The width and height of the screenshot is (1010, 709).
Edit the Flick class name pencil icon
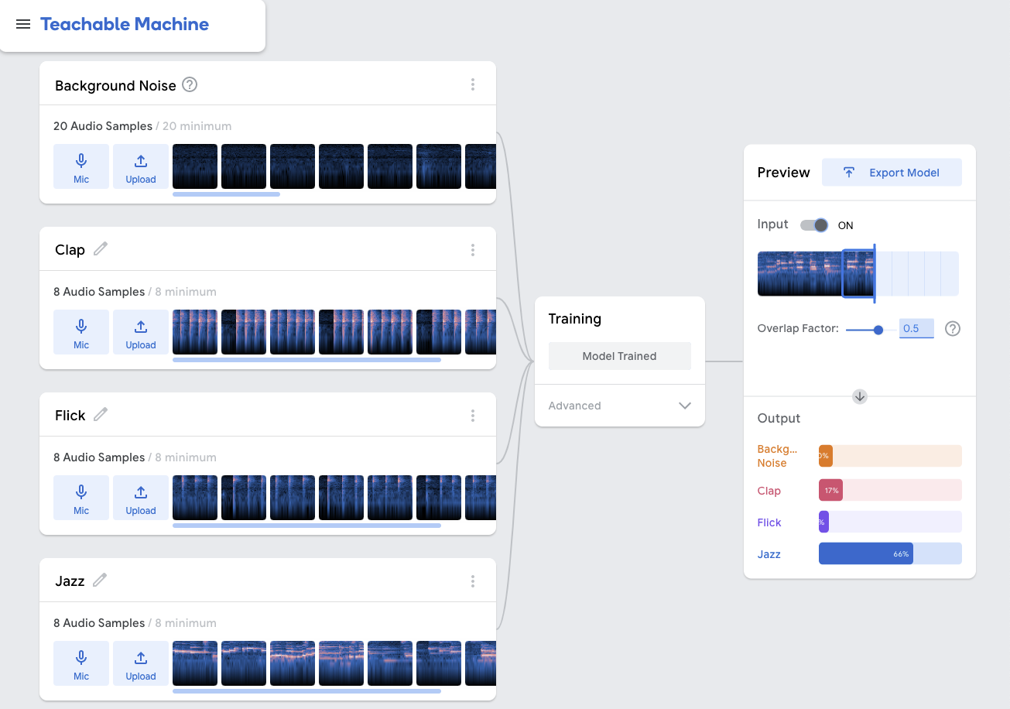101,415
